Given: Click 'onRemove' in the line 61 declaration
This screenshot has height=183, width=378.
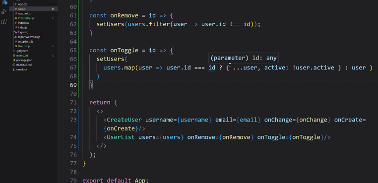Looking at the screenshot, I should click(124, 15).
